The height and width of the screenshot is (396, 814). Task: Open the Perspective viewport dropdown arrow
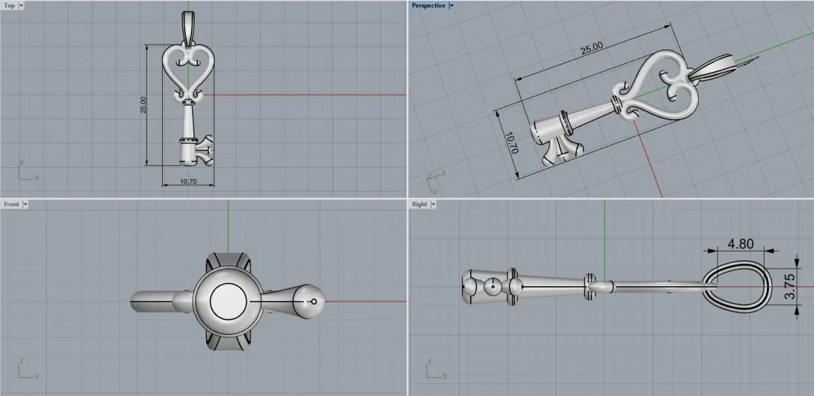point(452,5)
